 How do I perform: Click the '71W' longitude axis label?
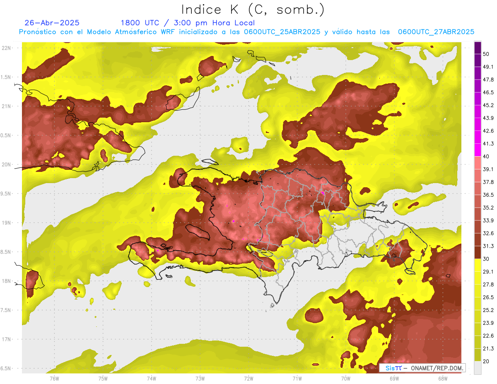[x=297, y=378]
